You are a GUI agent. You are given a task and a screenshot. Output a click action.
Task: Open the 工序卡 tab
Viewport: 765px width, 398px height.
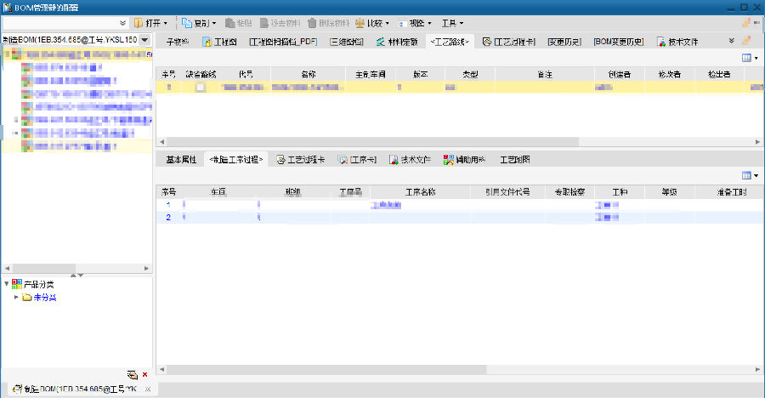[357, 160]
